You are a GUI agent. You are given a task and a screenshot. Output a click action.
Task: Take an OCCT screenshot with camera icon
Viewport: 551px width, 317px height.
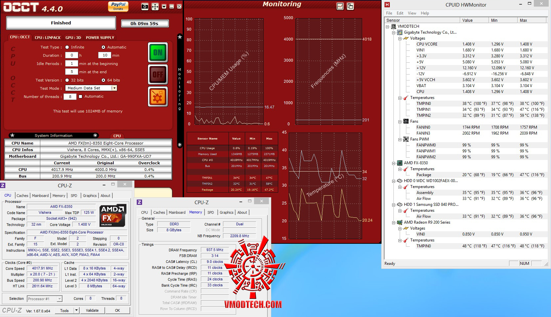click(x=145, y=7)
